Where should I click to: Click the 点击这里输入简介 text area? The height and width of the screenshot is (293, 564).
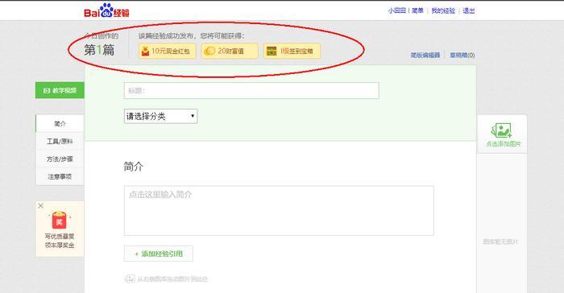[279, 211]
